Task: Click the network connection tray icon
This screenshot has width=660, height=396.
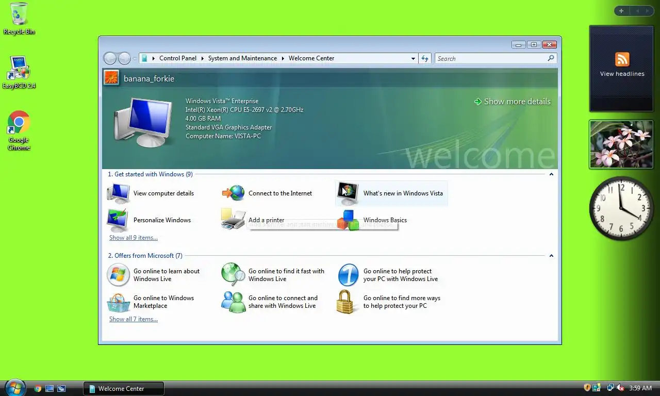Action: point(610,388)
